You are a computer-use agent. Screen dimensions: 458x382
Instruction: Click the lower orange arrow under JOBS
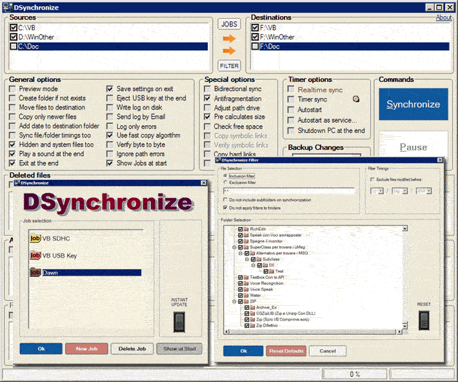tap(229, 51)
